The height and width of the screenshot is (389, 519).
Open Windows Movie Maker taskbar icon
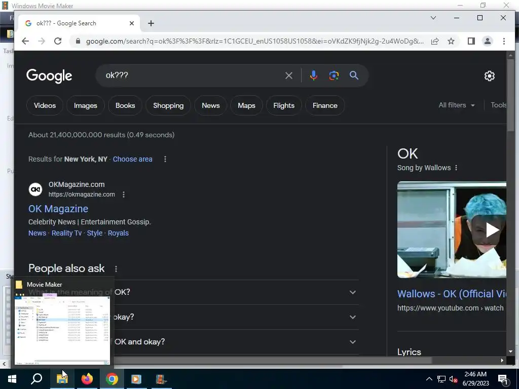(161, 379)
